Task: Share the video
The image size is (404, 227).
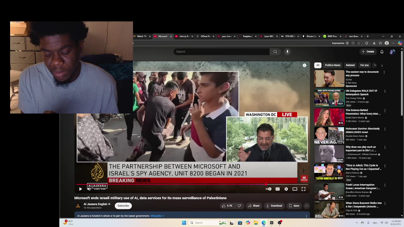Action: 253,206
